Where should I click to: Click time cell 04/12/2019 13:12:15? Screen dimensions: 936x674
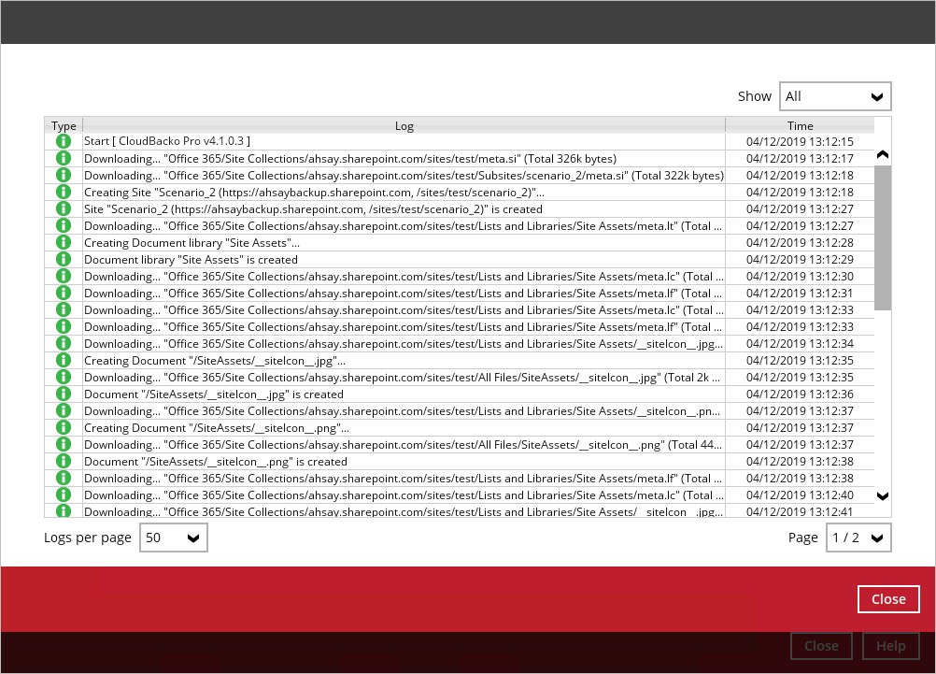coord(800,141)
